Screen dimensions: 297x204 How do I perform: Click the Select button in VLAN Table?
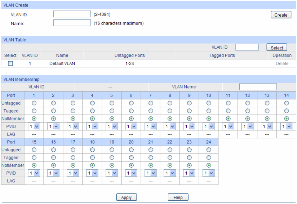coord(276,48)
